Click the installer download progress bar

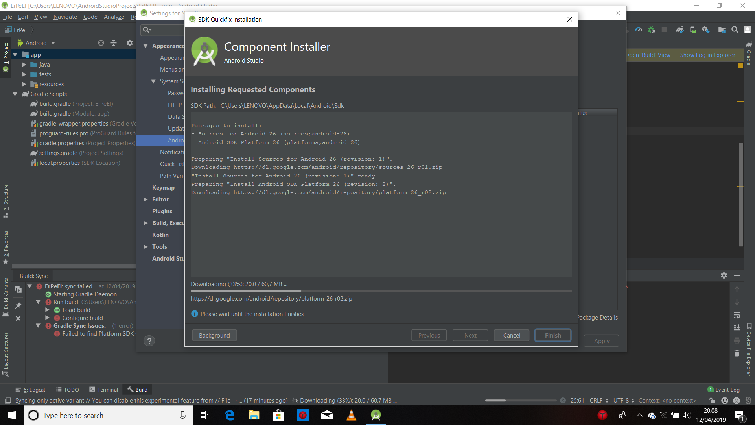pos(381,291)
